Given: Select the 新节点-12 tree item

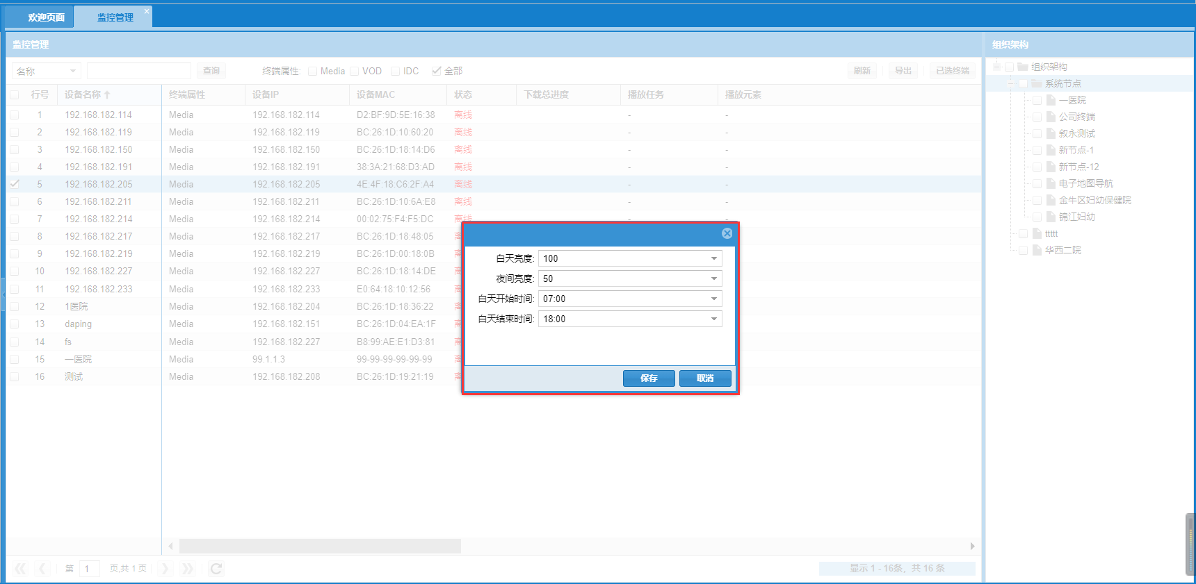Looking at the screenshot, I should point(1078,167).
